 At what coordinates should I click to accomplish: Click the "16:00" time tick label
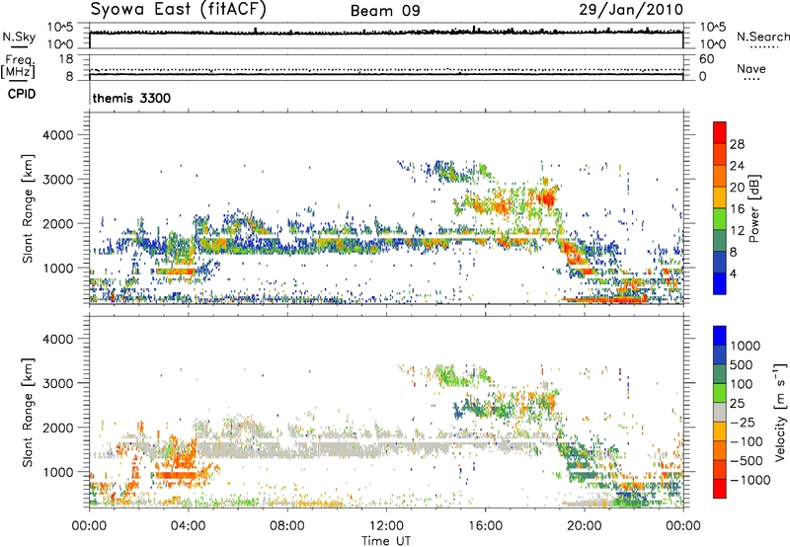coord(485,526)
